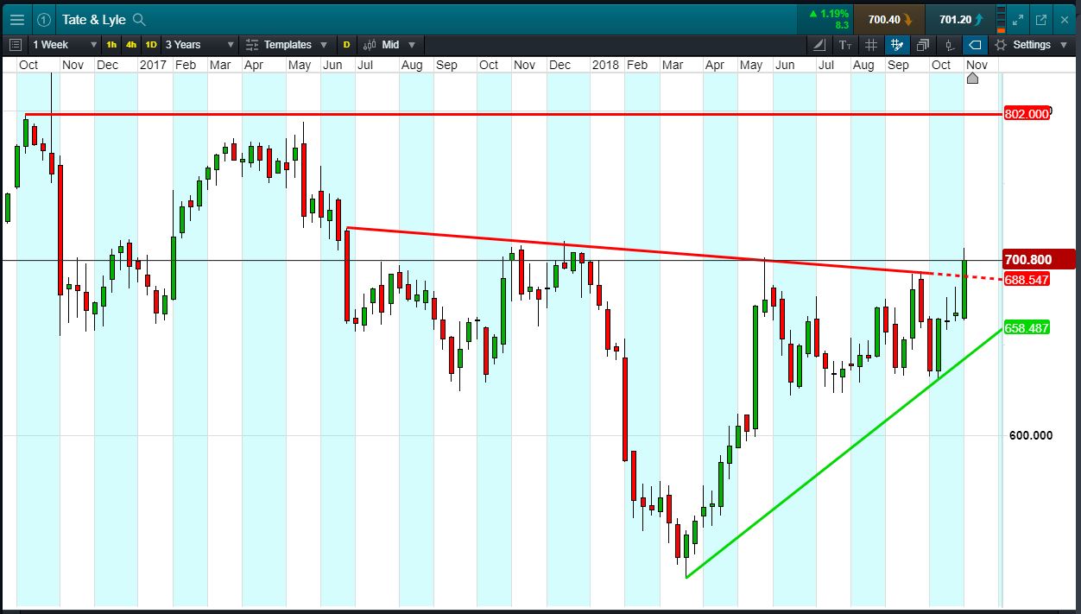Click the sell price 700.40

click(x=888, y=19)
